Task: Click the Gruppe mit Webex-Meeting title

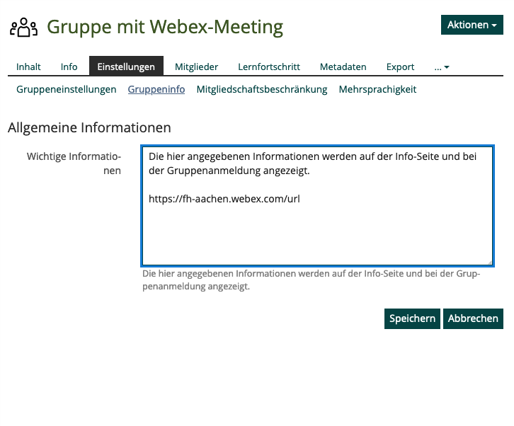Action: tap(165, 27)
